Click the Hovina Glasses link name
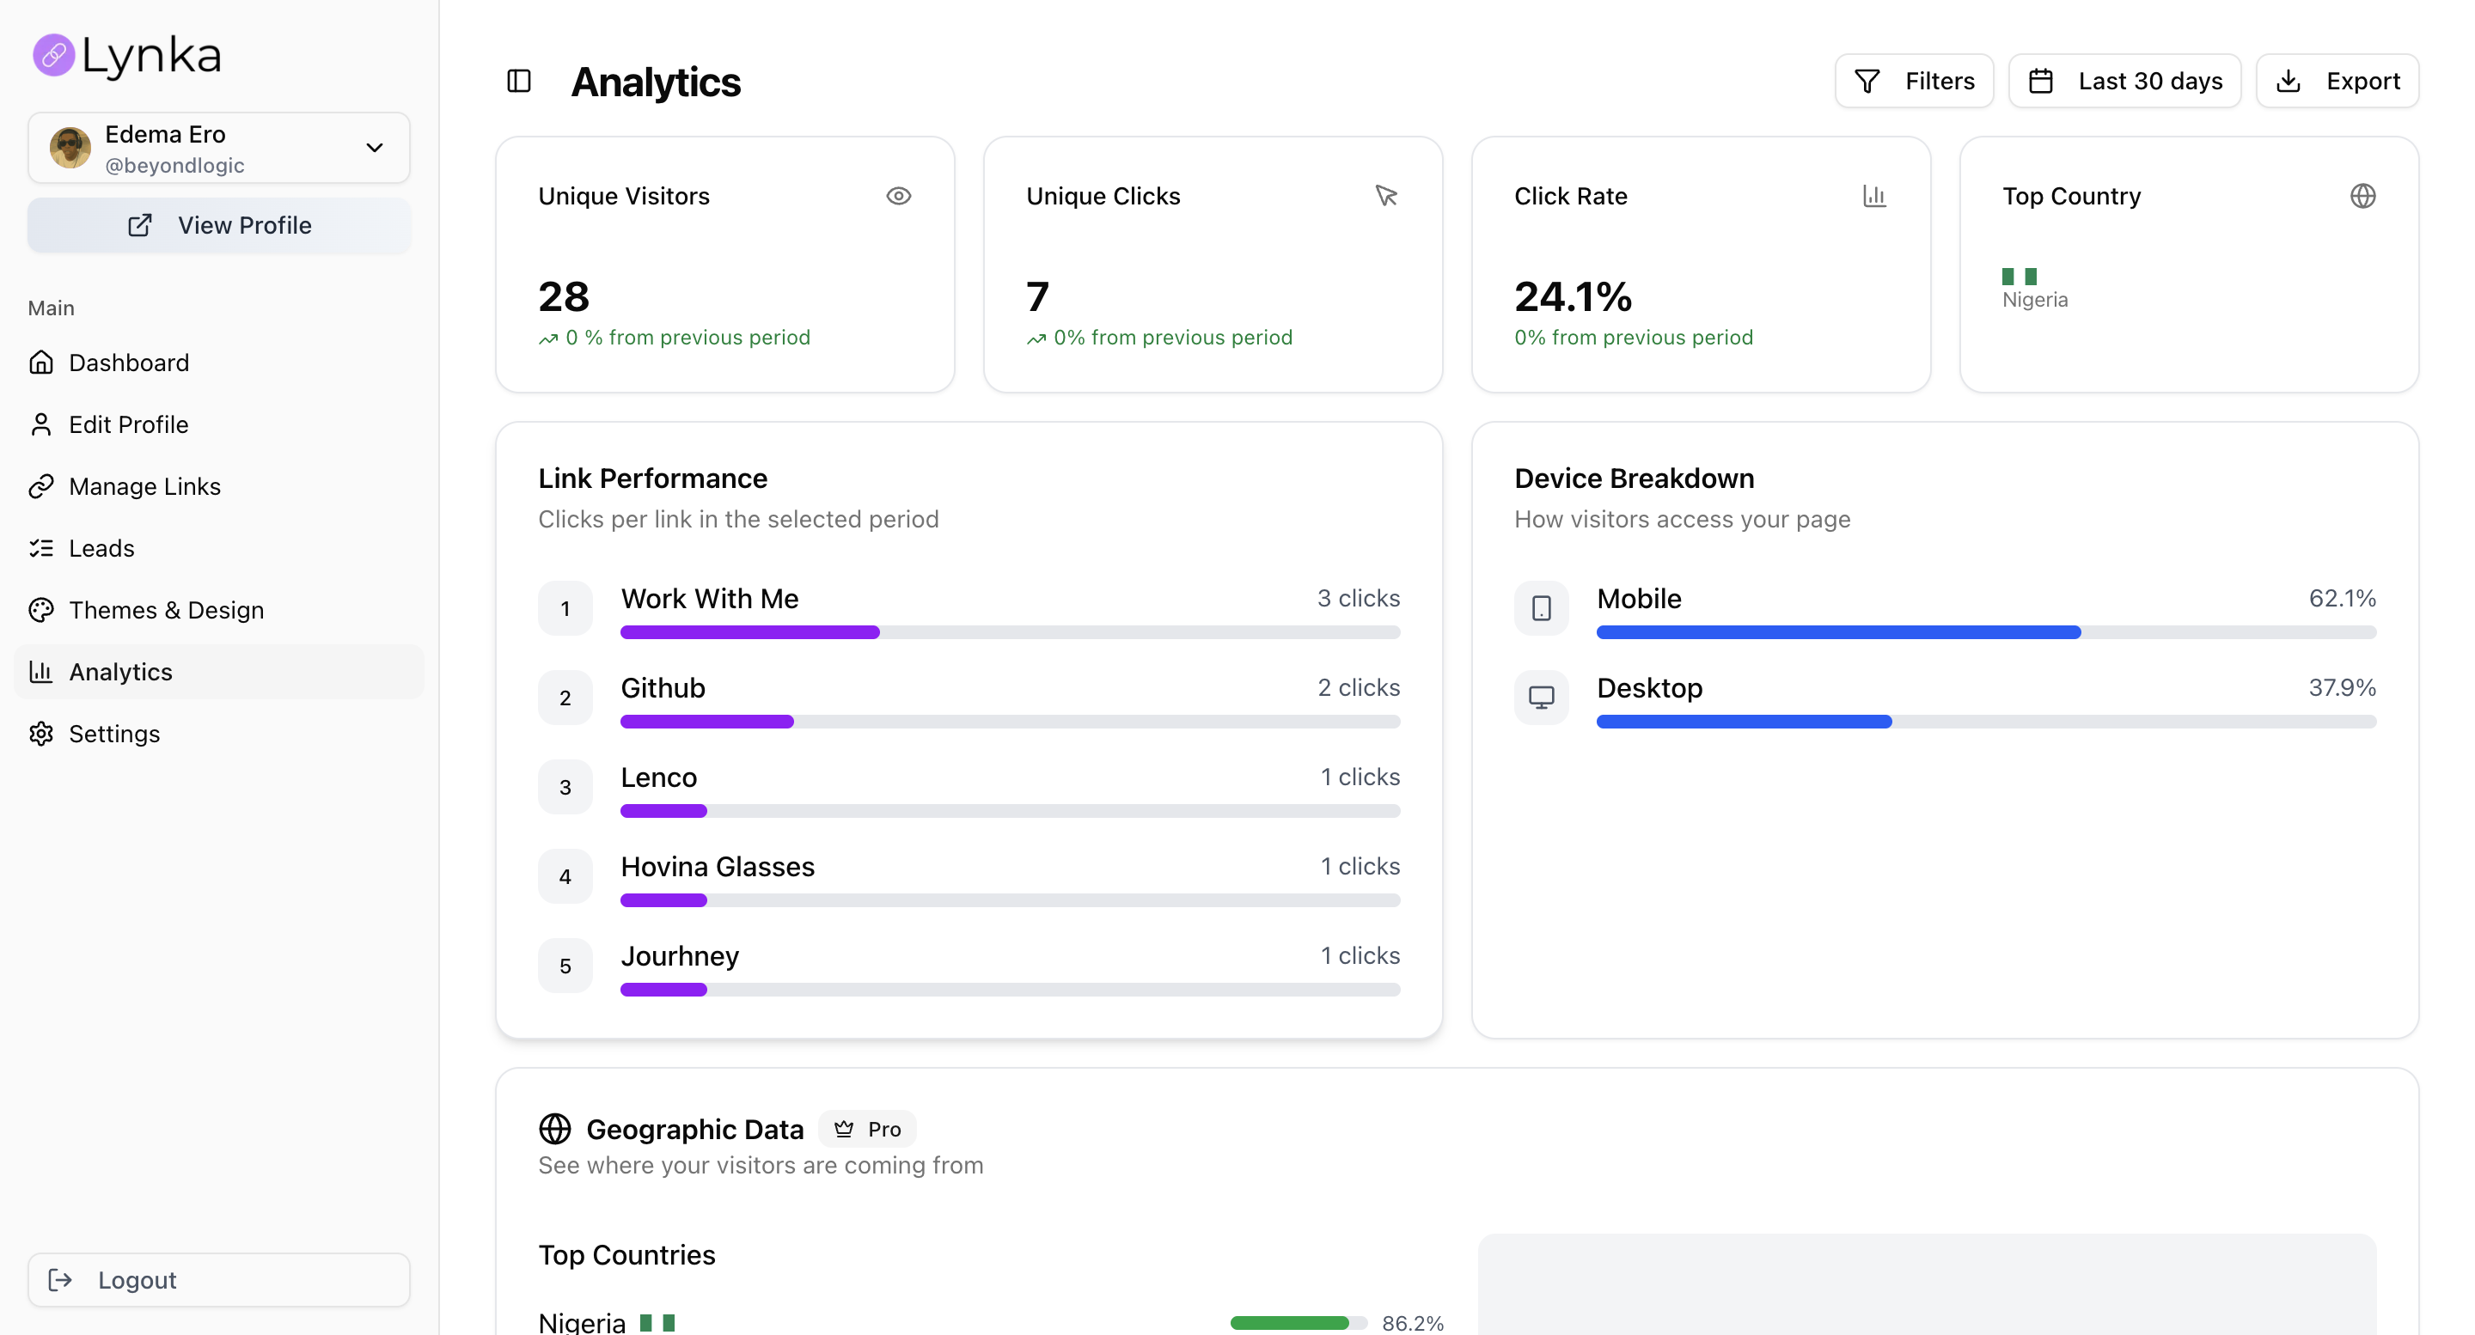The image size is (2475, 1335). (717, 866)
